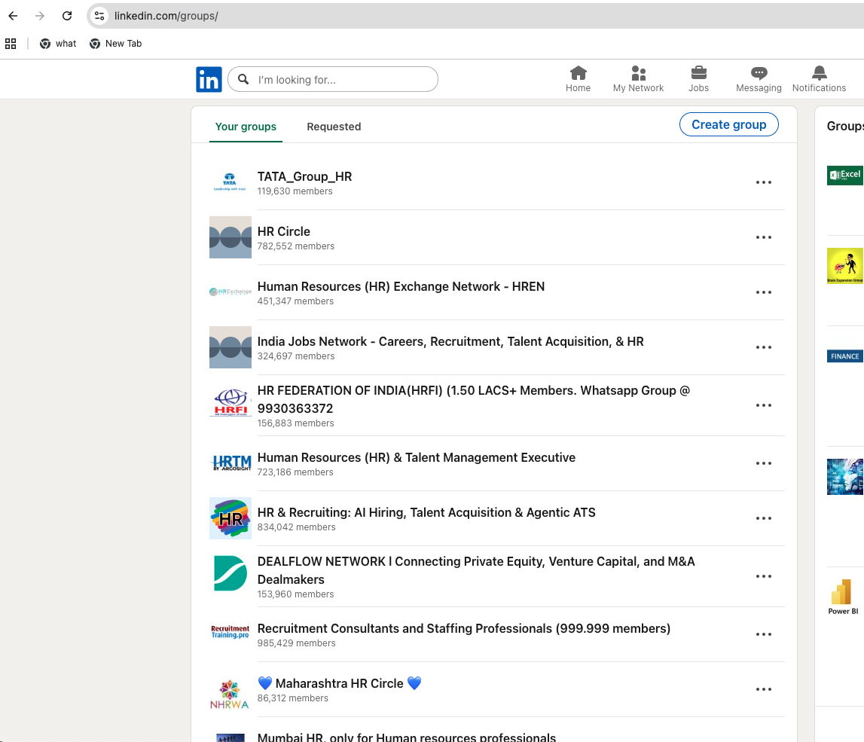The height and width of the screenshot is (742, 864).
Task: Open the 'New Tab' bookmark
Action: (x=116, y=44)
